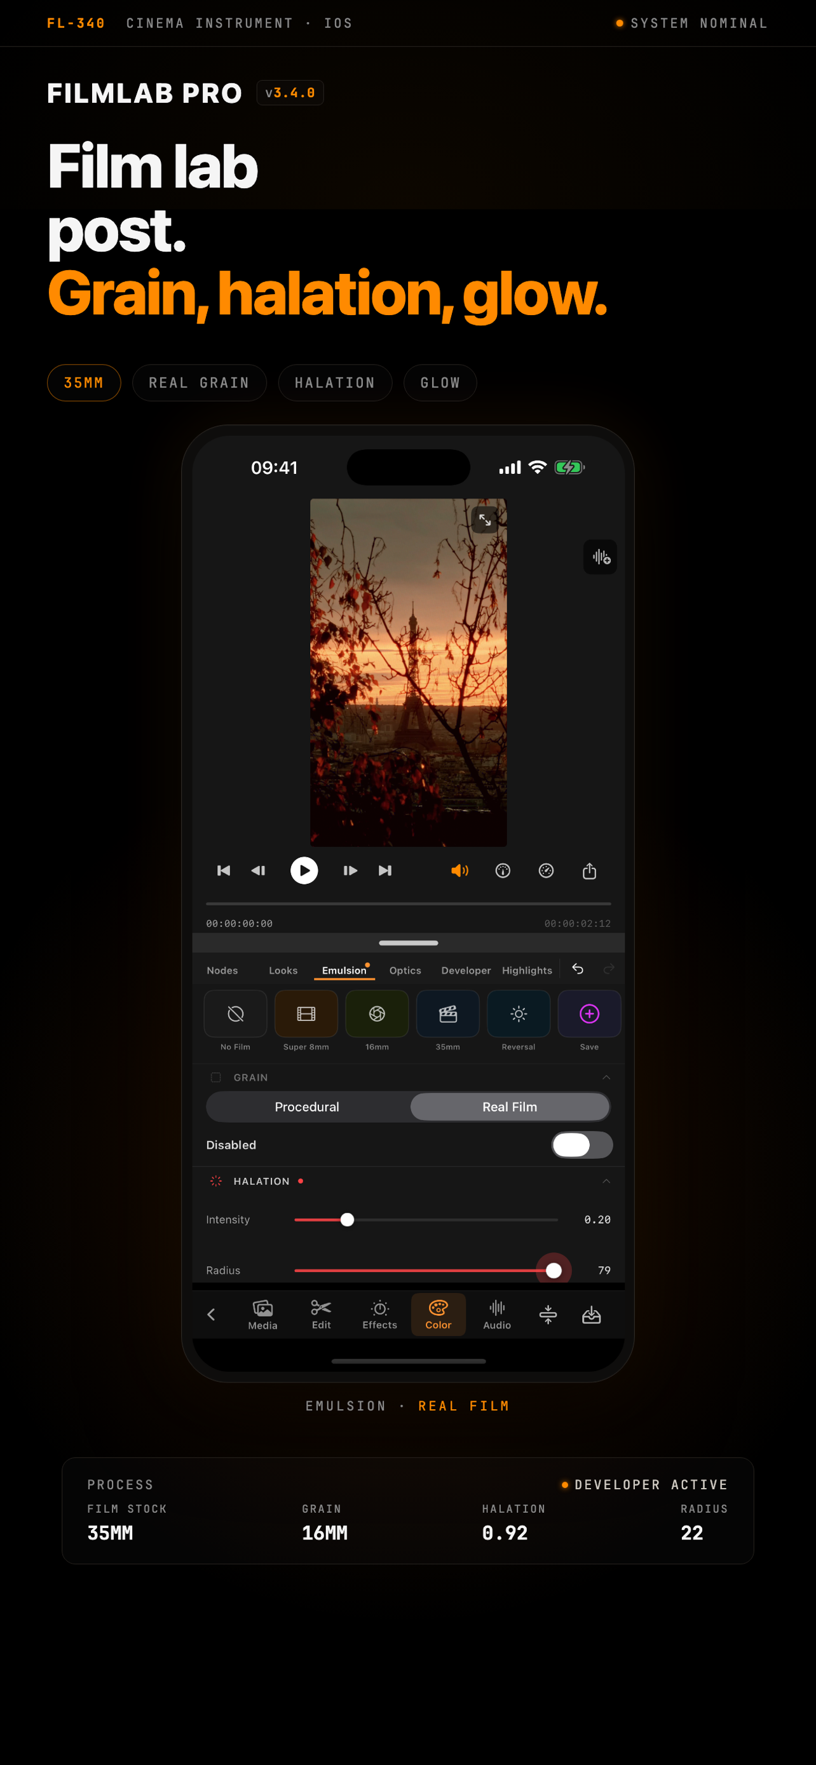816x1765 pixels.
Task: Open the Effects tool
Action: click(379, 1315)
